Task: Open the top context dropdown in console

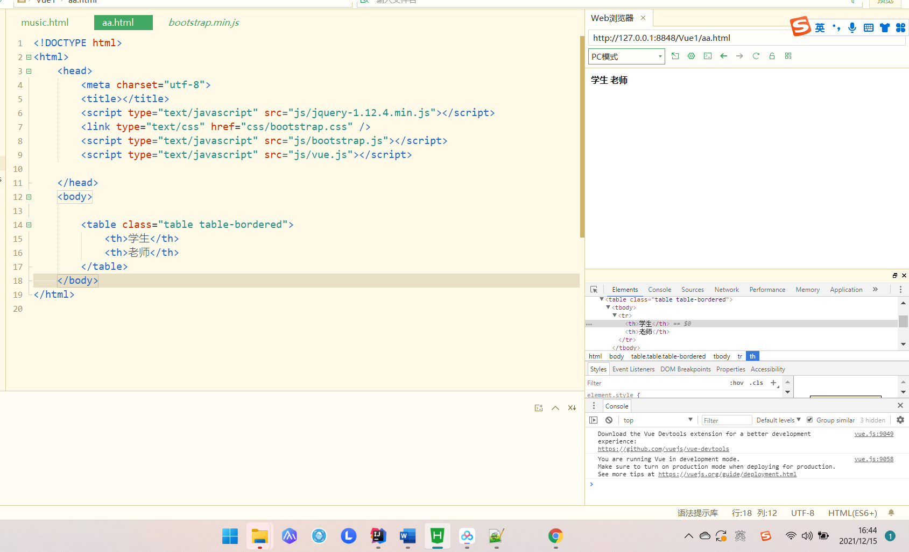Action: coord(658,420)
